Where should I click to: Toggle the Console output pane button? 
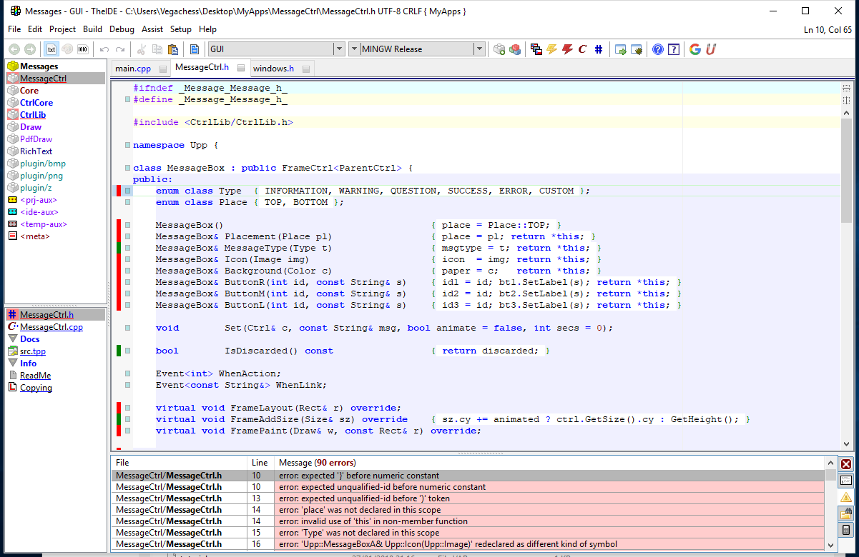click(x=846, y=481)
